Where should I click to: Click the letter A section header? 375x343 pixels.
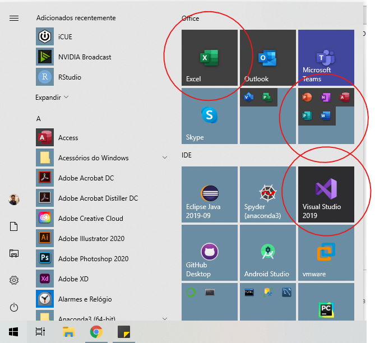coord(39,119)
